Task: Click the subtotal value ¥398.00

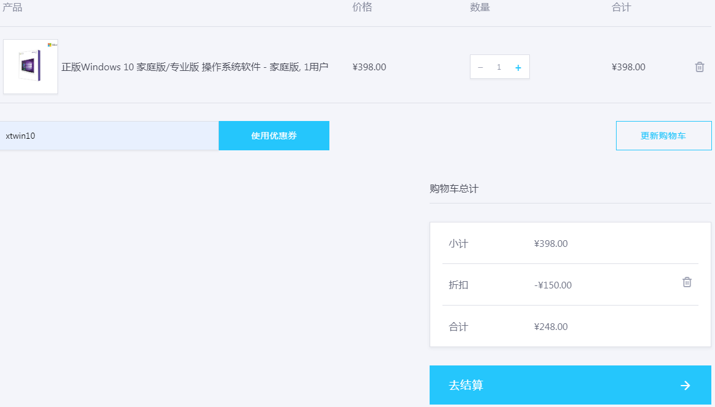Action: (551, 244)
